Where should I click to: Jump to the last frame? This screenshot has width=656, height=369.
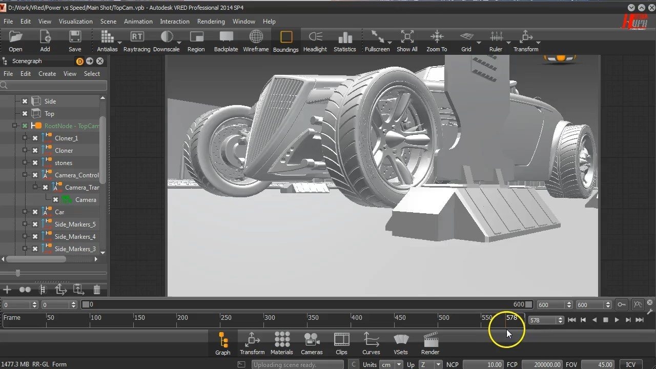click(639, 320)
